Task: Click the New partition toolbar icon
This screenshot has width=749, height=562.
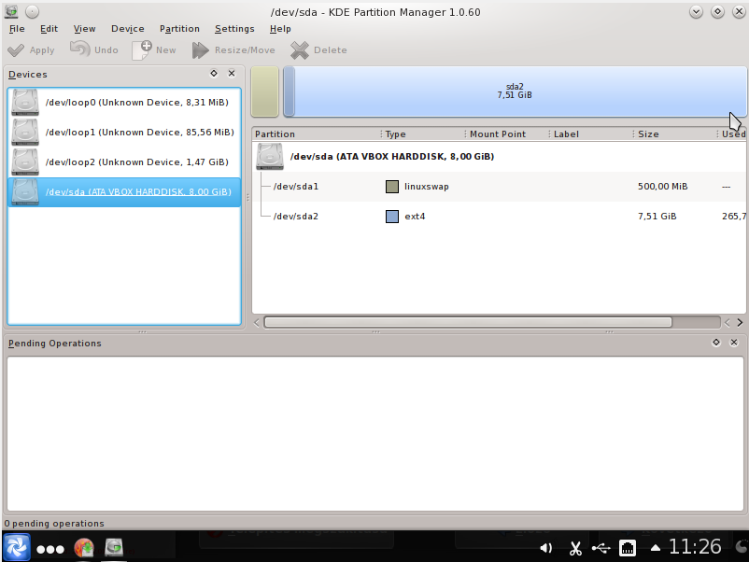Action: click(x=141, y=49)
